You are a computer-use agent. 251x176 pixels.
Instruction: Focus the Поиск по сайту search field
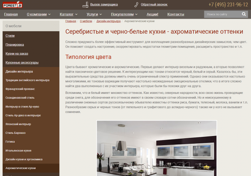(x=223, y=14)
